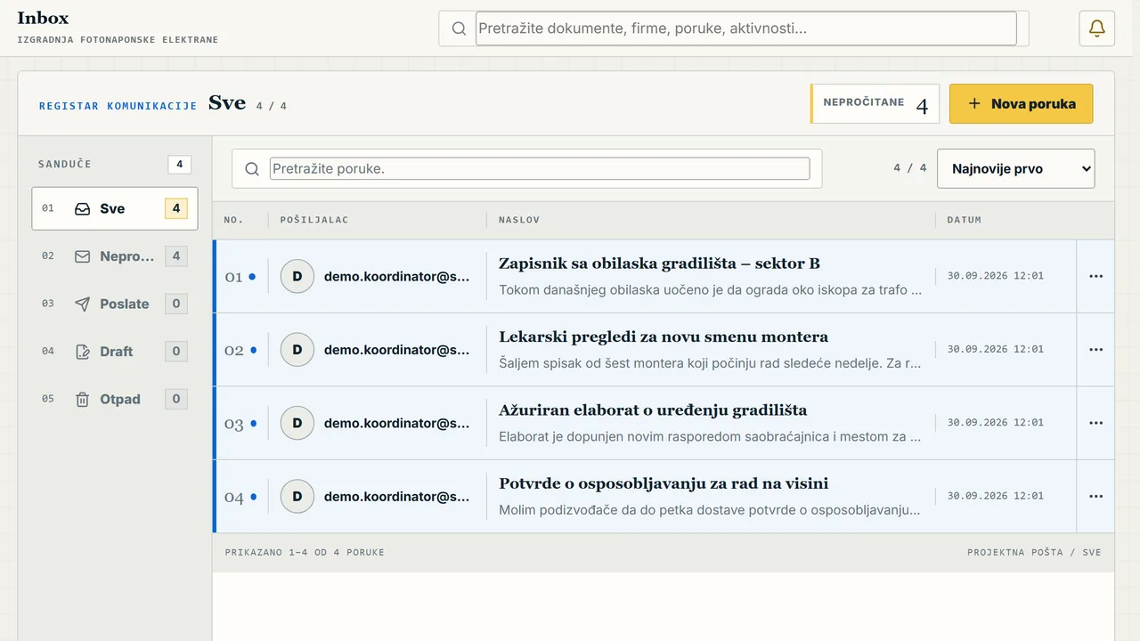Click the date of message 04
1140x641 pixels.
pos(995,496)
